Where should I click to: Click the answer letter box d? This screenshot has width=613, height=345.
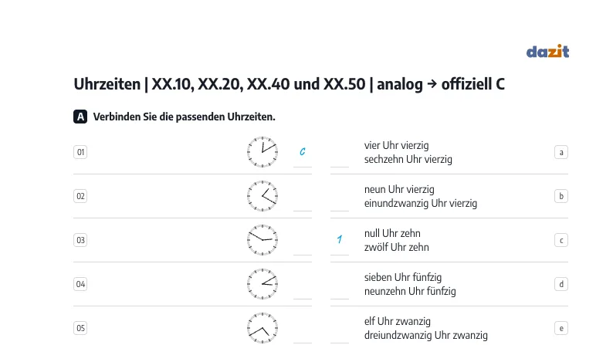[561, 284]
